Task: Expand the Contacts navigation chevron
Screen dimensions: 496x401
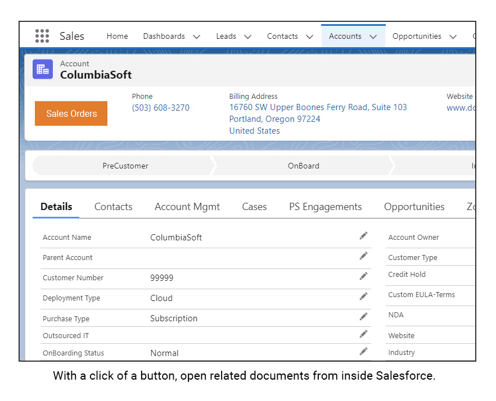Action: point(310,37)
